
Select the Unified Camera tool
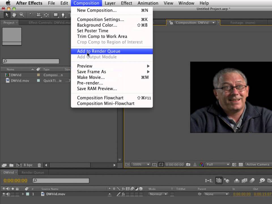coord(39,15)
